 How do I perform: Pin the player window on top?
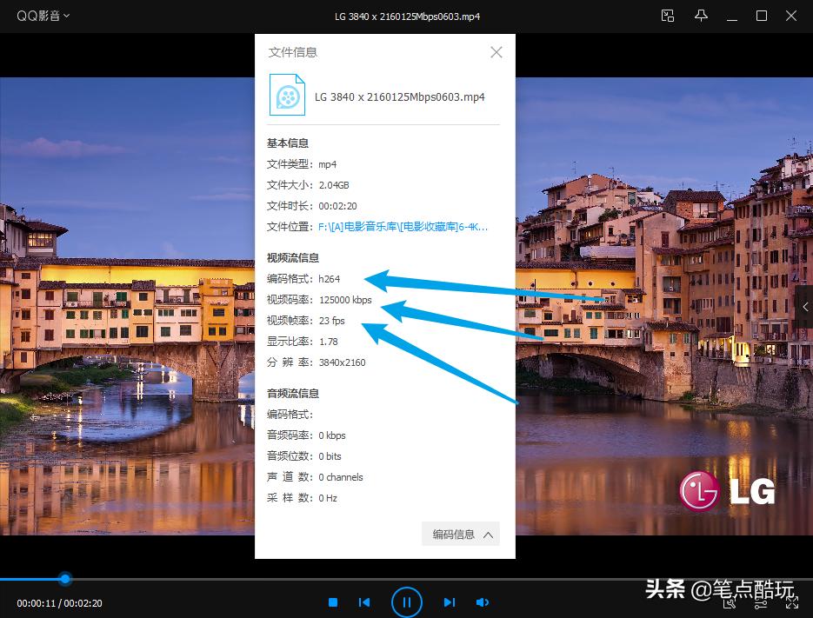click(x=701, y=16)
